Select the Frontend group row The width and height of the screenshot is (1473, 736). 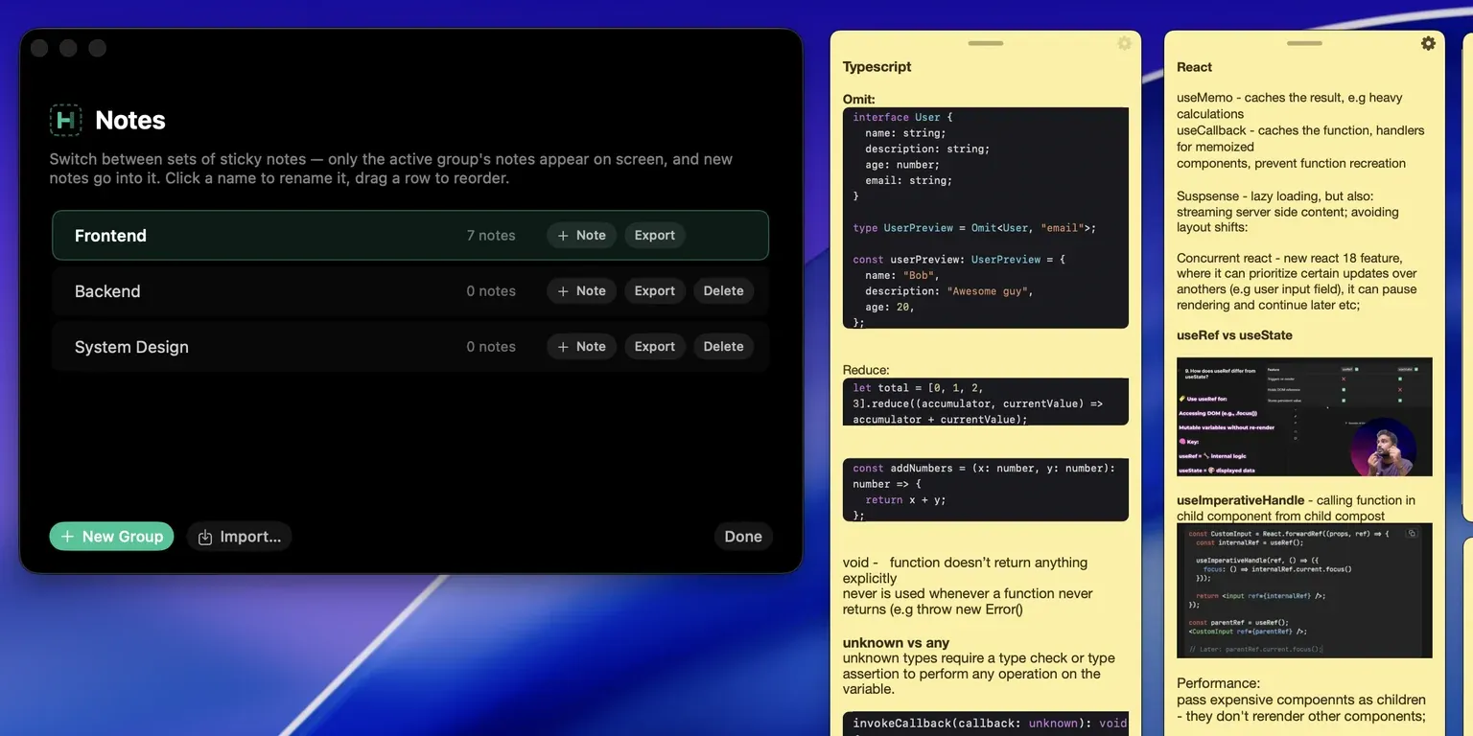coord(410,236)
